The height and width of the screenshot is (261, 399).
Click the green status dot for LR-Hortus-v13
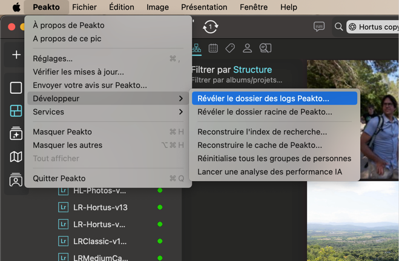(x=160, y=207)
